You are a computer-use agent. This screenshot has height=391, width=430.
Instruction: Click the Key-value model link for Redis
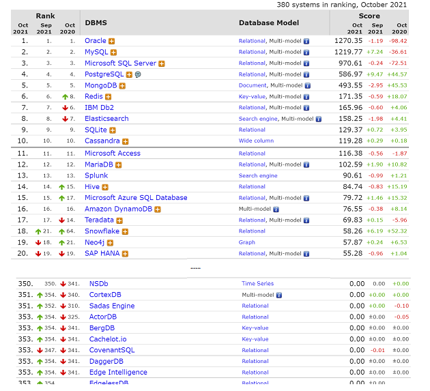click(252, 97)
